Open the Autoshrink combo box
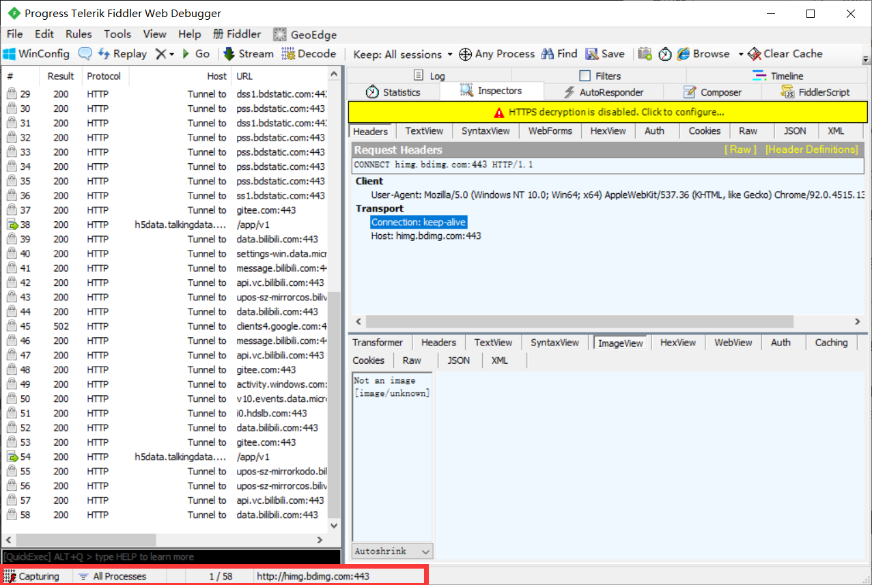 point(393,551)
